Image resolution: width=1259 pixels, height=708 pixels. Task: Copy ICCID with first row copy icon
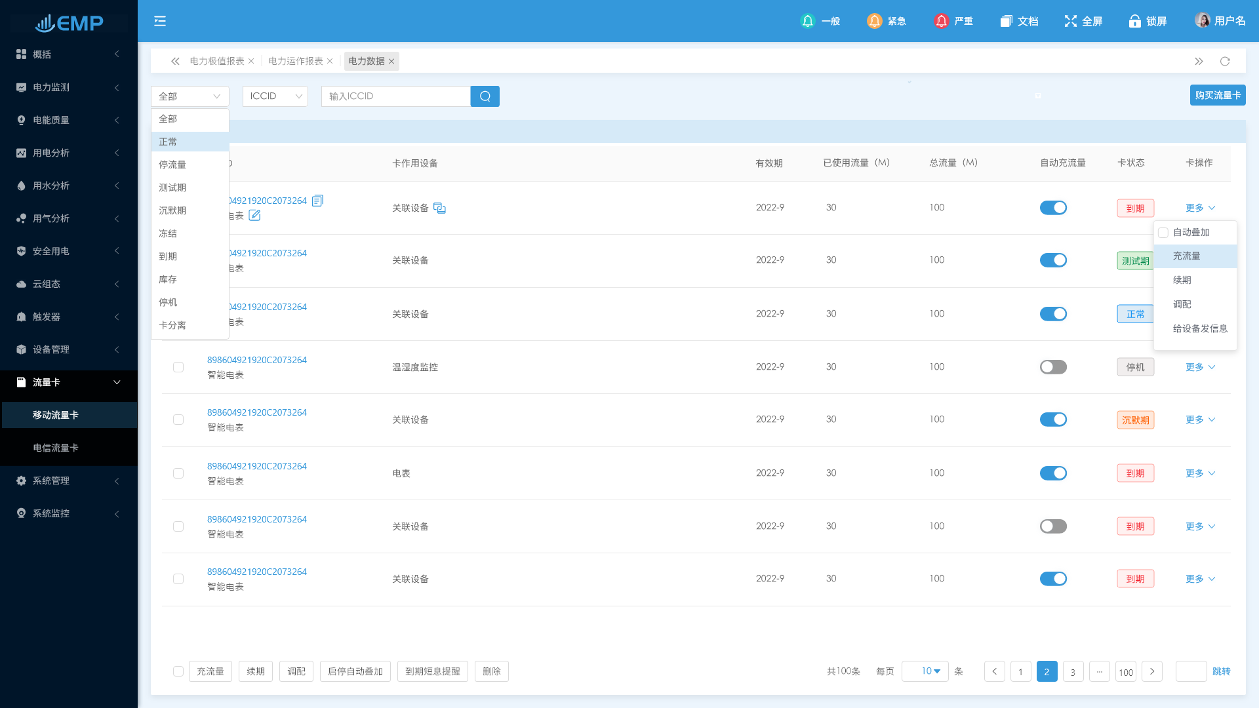click(317, 201)
